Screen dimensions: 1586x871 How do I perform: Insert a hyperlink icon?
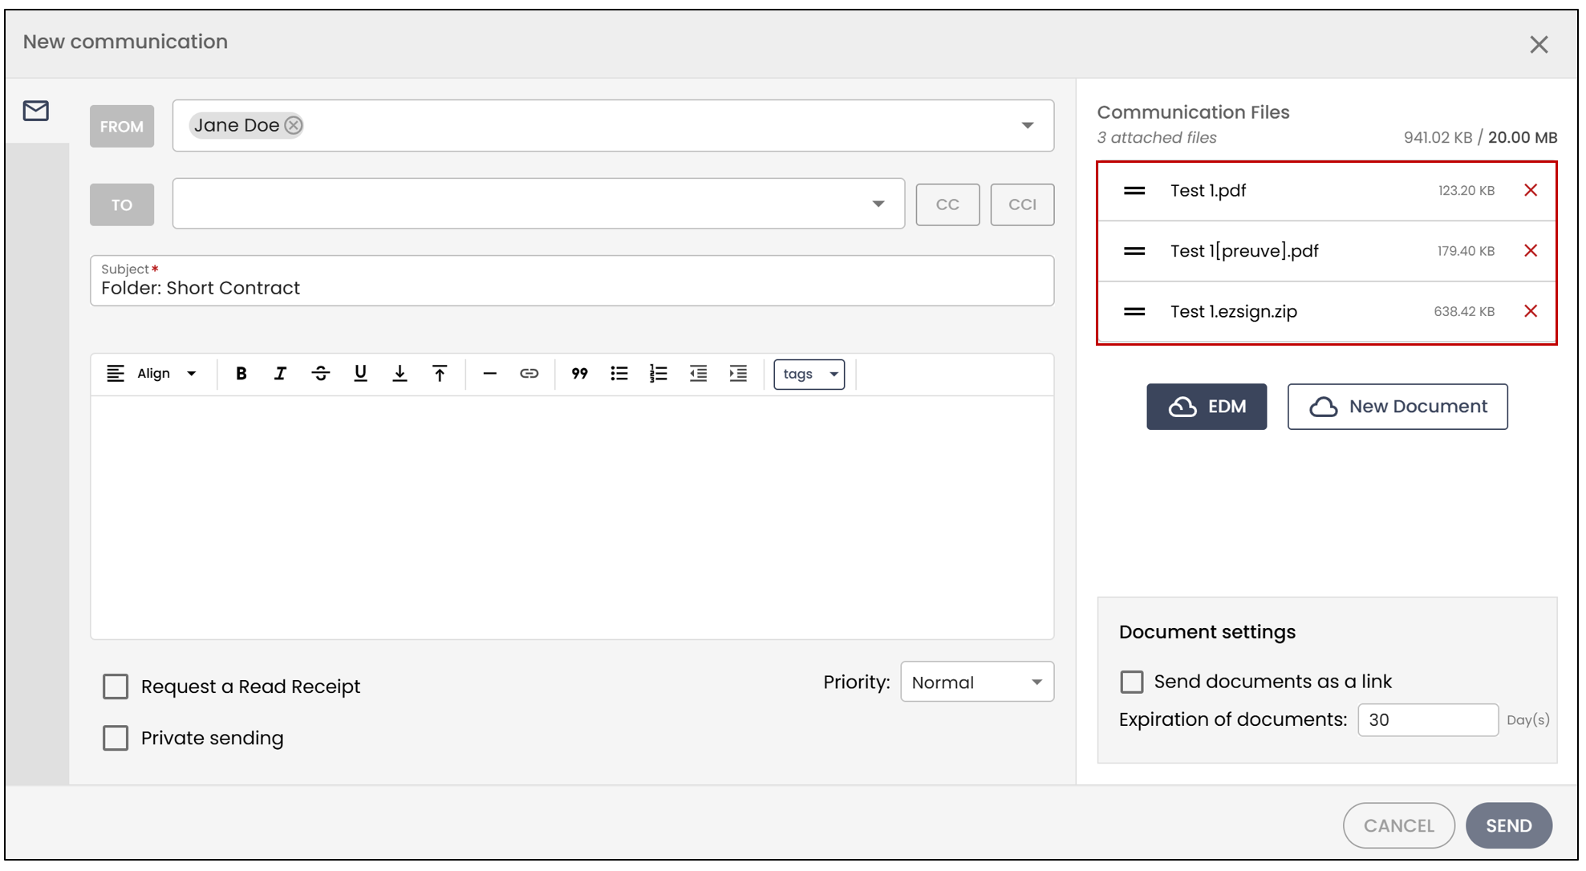pyautogui.click(x=529, y=374)
